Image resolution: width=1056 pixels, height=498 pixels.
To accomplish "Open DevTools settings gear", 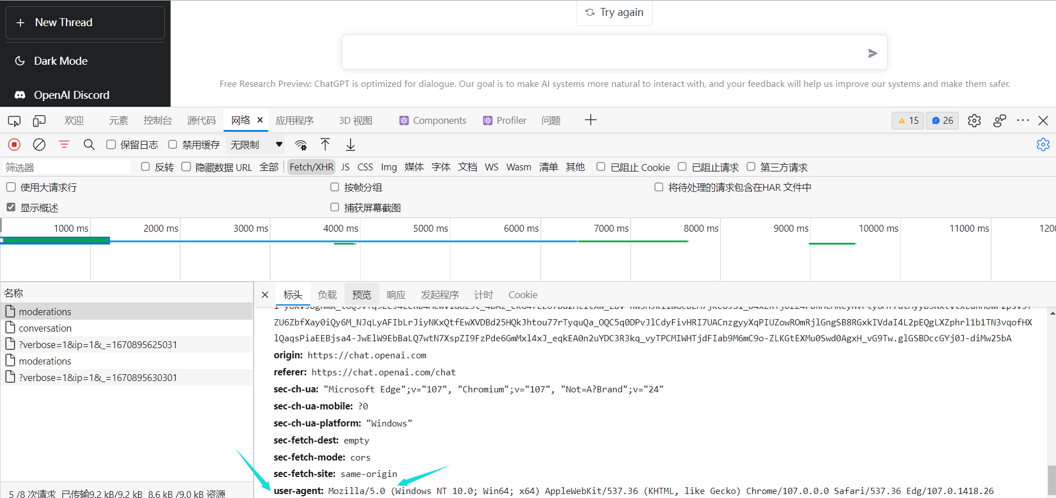I will (974, 120).
